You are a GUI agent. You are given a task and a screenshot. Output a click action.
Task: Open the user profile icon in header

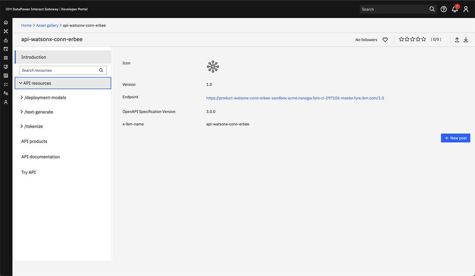click(466, 9)
